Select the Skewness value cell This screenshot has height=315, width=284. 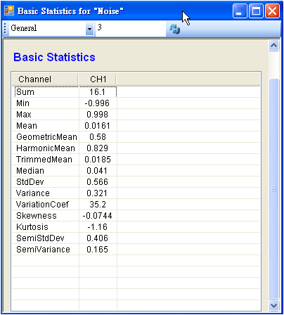tap(98, 216)
